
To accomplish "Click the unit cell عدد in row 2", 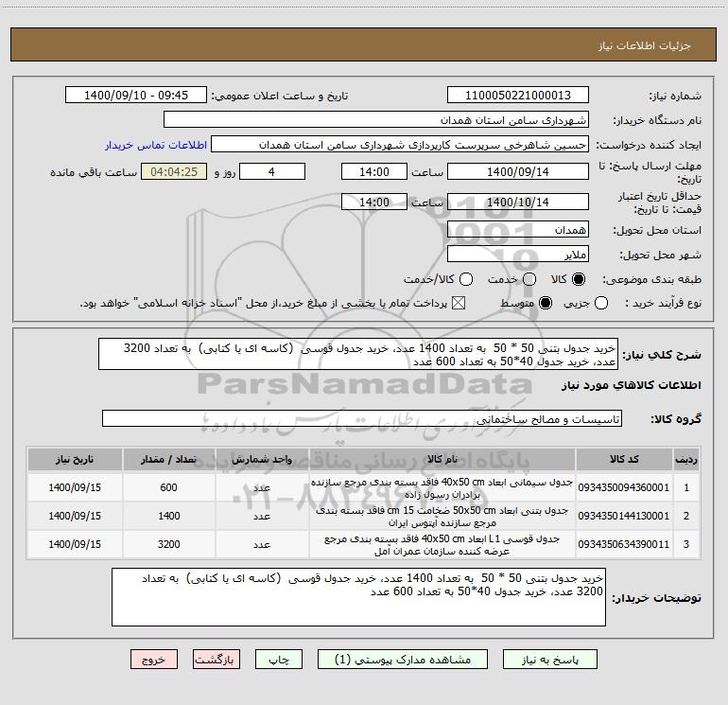I will coord(262,516).
